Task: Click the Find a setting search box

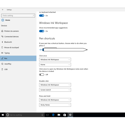Action: click(18, 15)
